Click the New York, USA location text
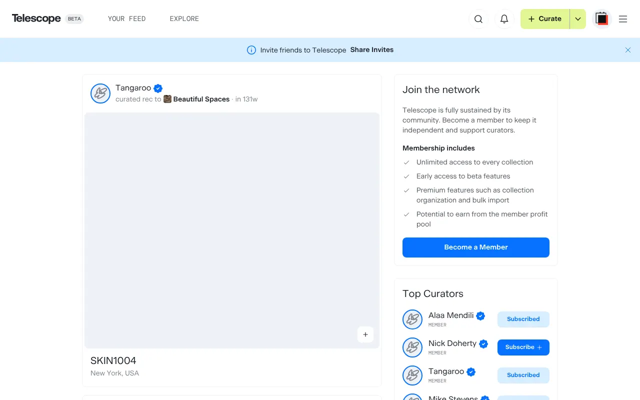 (x=115, y=373)
